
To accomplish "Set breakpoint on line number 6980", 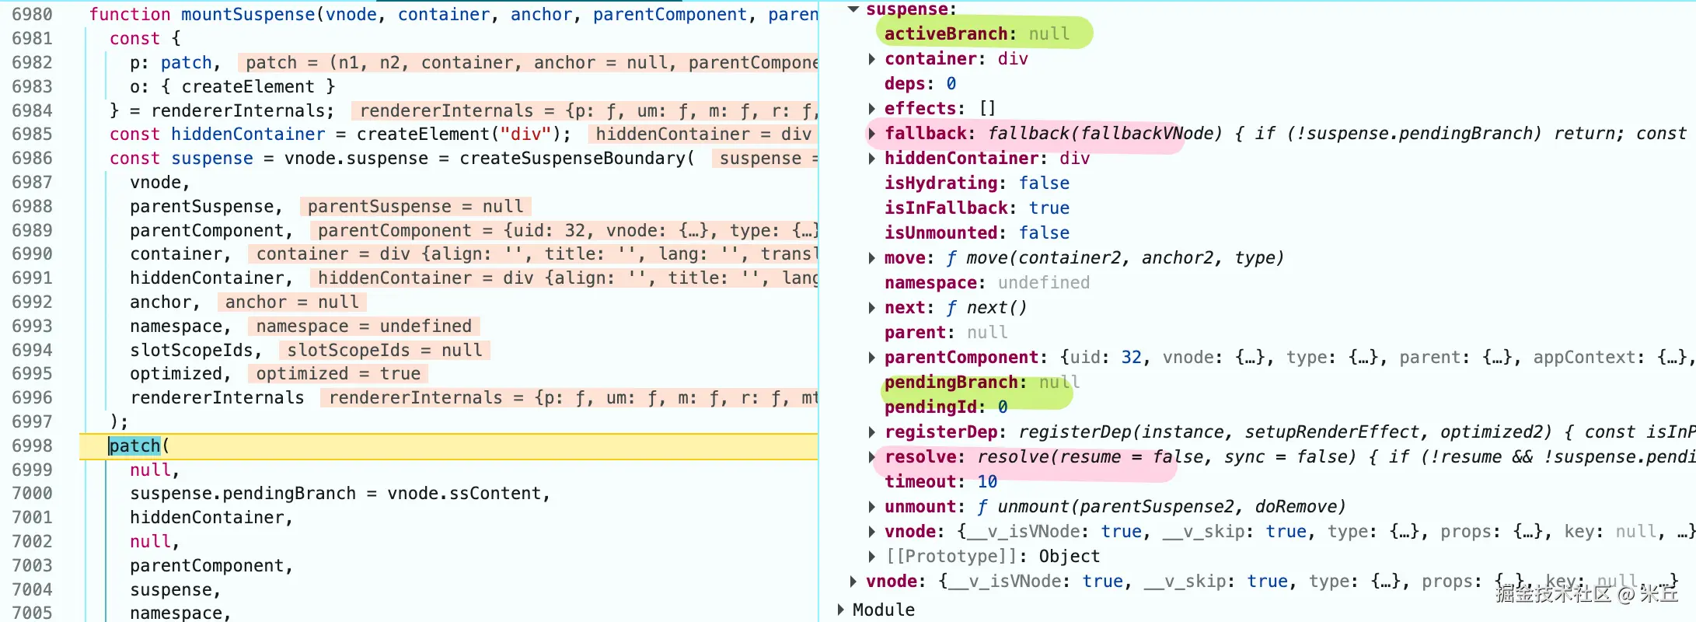I will coord(33,14).
